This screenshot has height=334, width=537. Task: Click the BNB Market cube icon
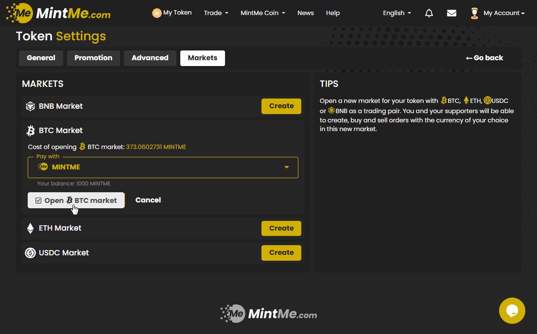tap(30, 106)
